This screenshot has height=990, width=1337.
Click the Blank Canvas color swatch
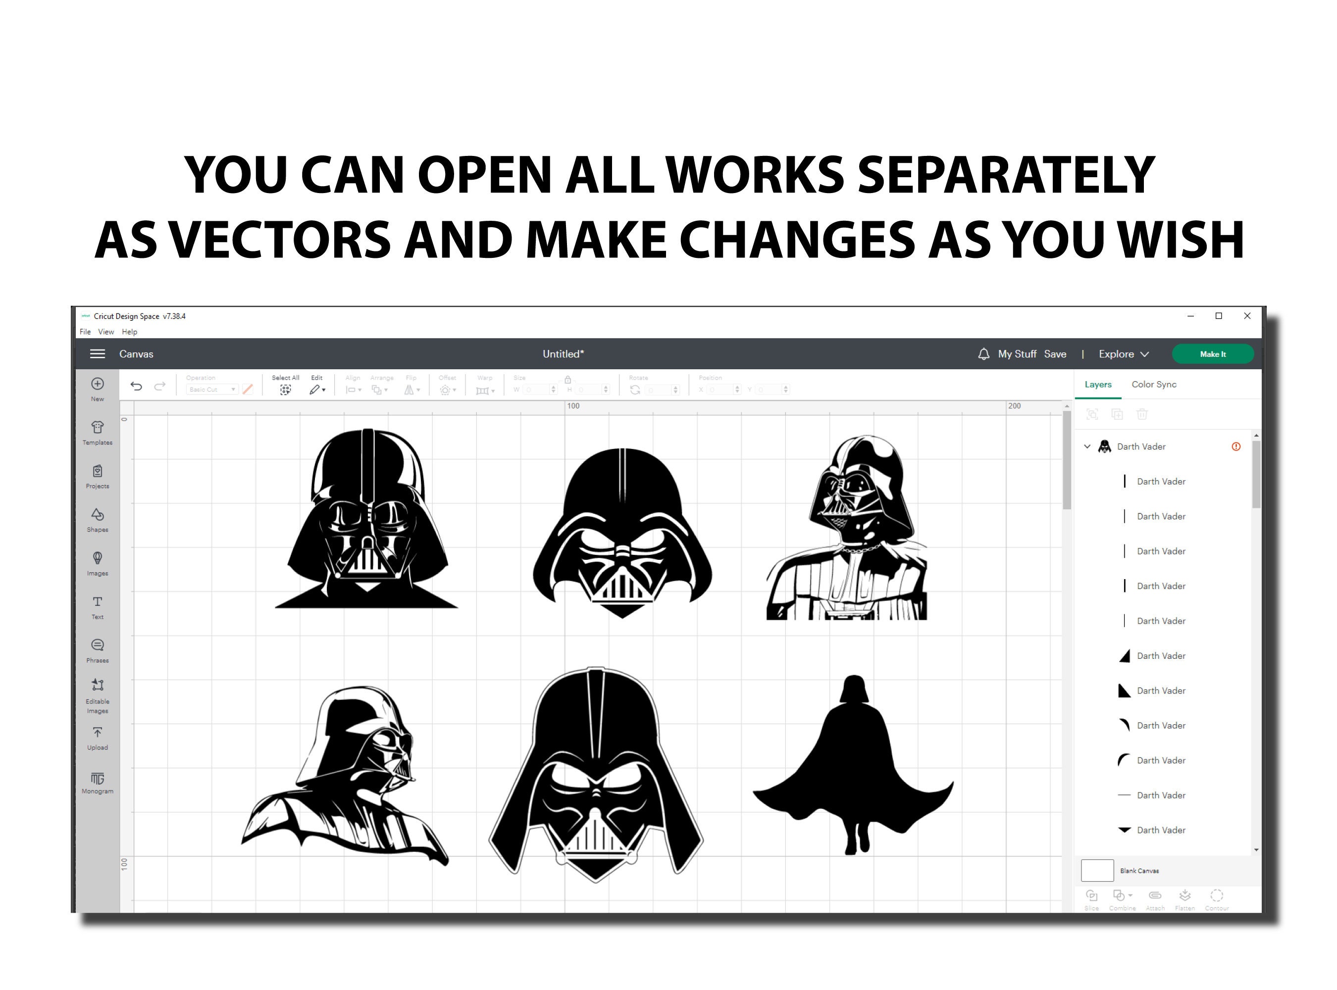1097,870
